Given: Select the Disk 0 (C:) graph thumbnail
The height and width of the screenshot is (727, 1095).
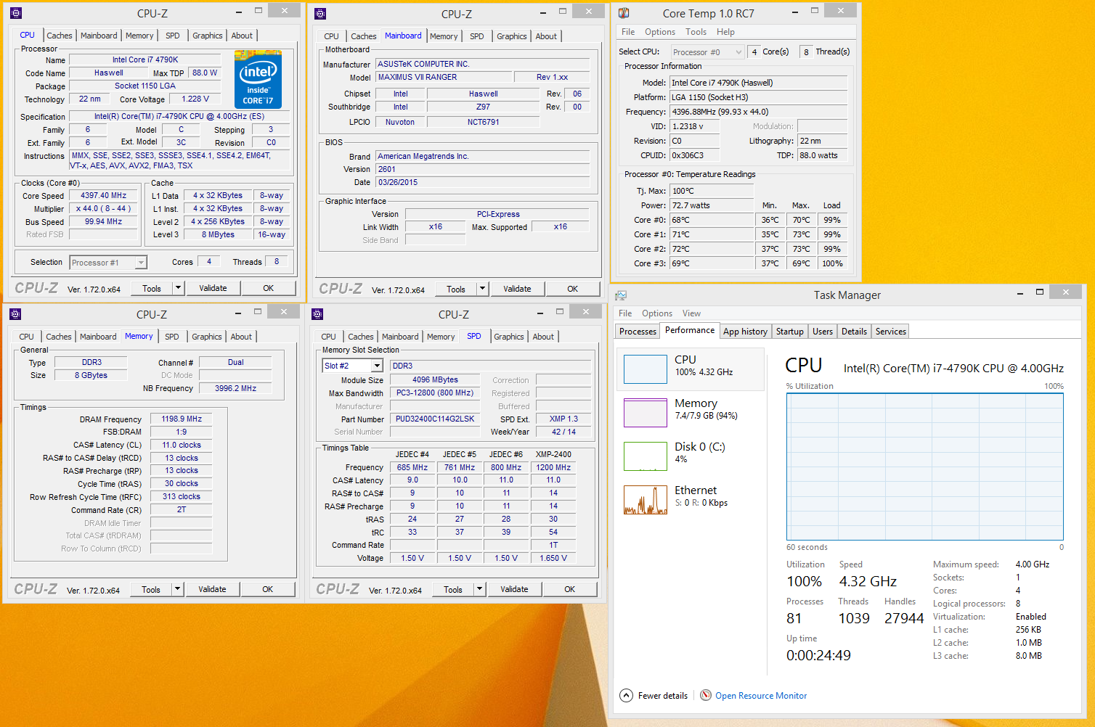Looking at the screenshot, I should pyautogui.click(x=646, y=456).
